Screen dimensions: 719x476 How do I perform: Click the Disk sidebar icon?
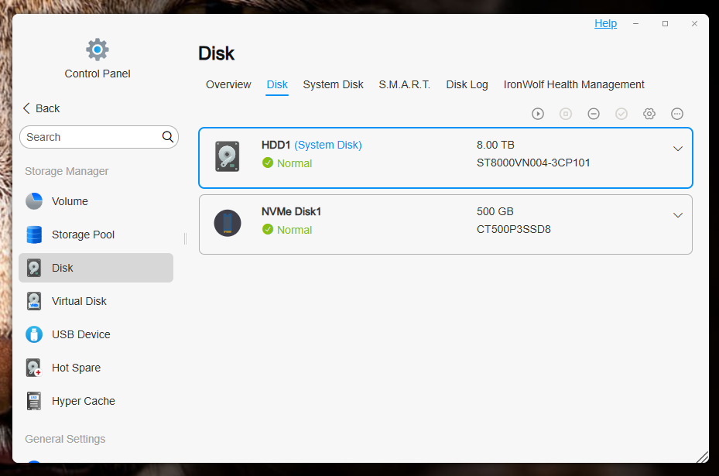click(34, 268)
